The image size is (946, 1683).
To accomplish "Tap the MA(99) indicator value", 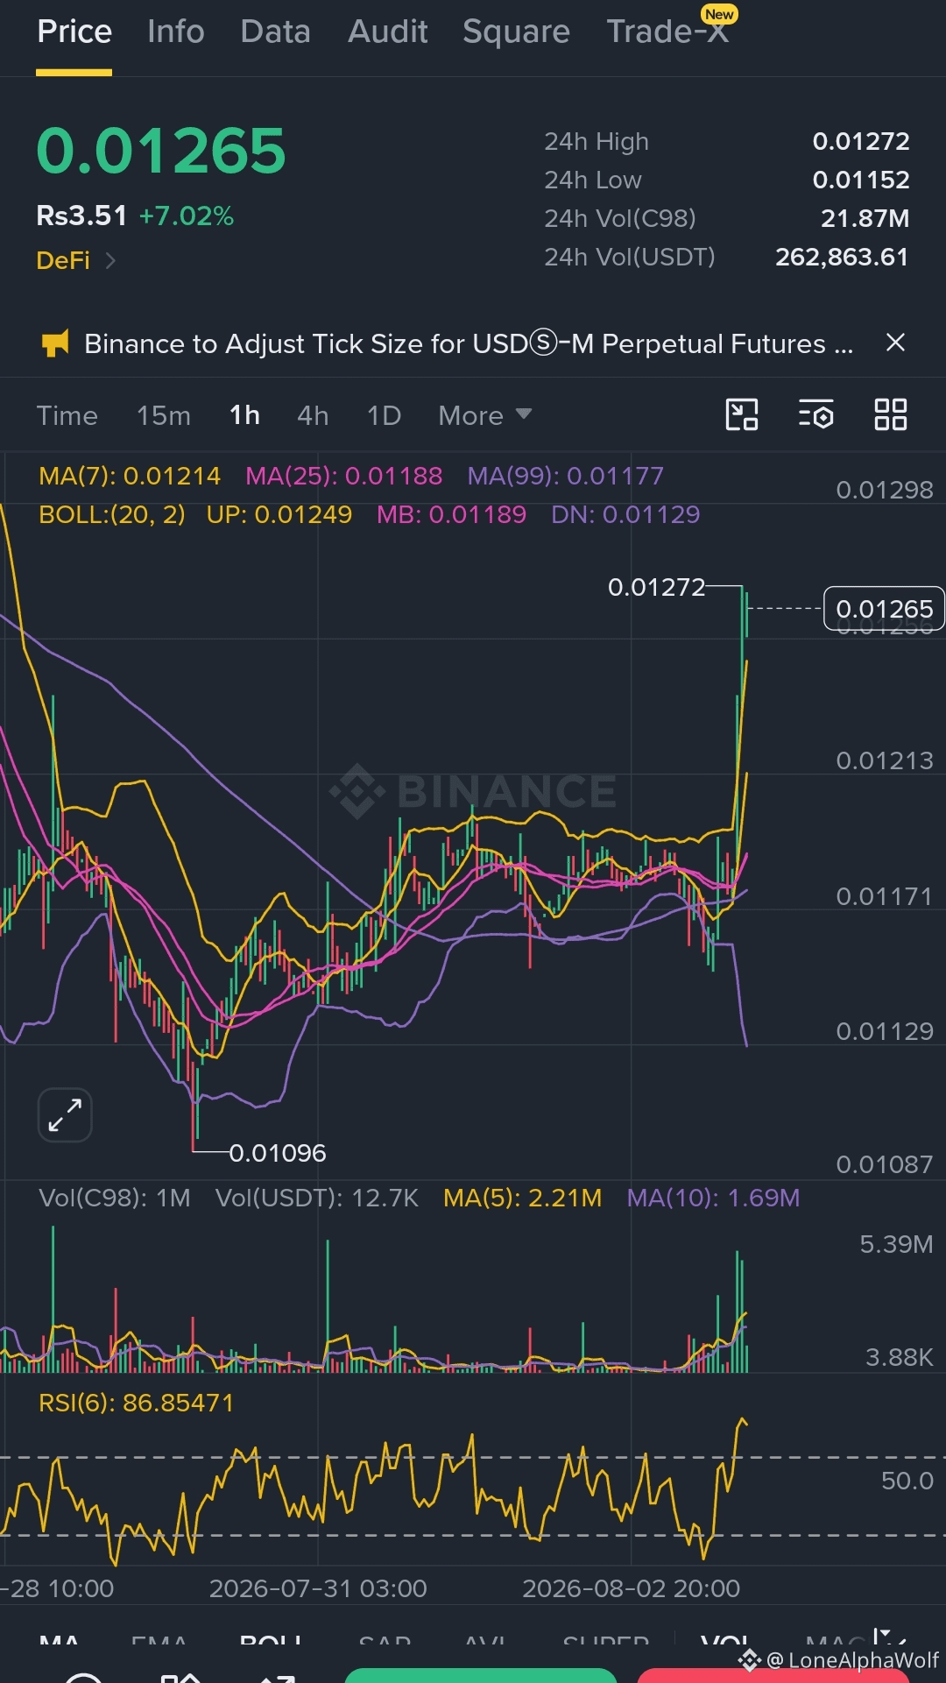I will tap(565, 476).
